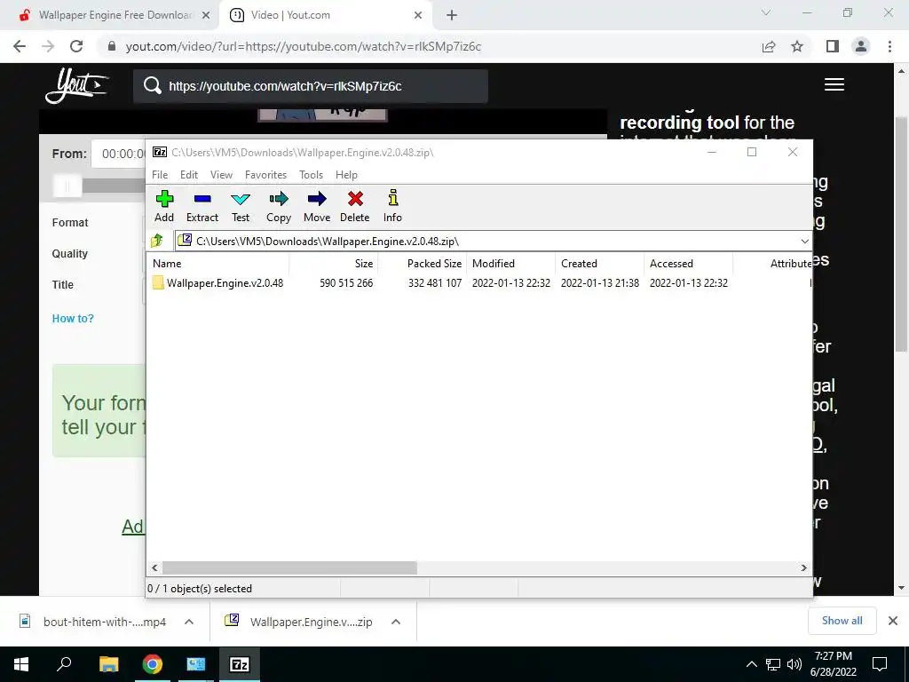Go up one folder level in 7-Zip
Viewport: 909px width, 682px height.
[157, 241]
